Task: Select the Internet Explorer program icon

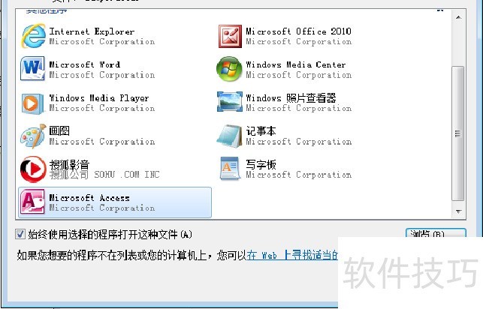Action: (x=33, y=36)
